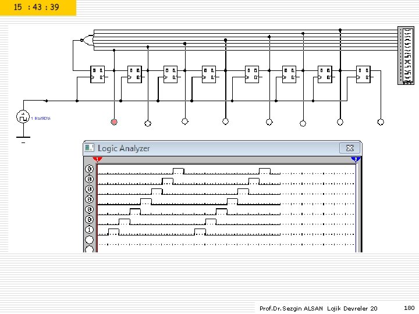Click the second channel indicator from the top

[x=90, y=179]
